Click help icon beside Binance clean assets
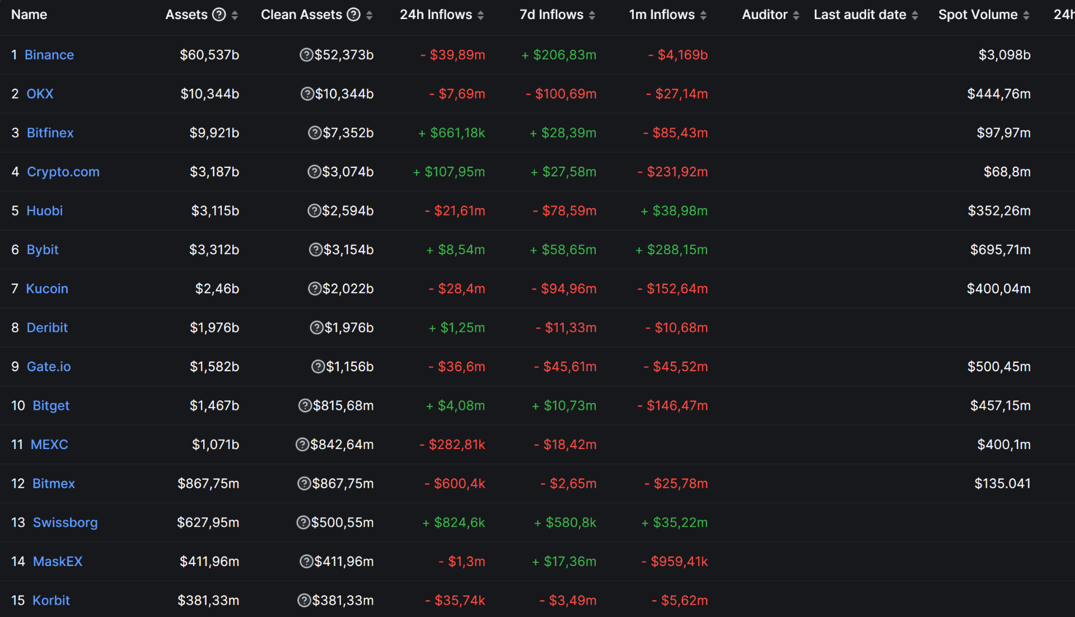The height and width of the screenshot is (617, 1075). click(306, 55)
